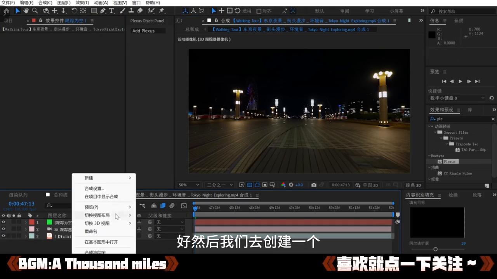Lock the 跟踪器 layer in the timeline
The height and width of the screenshot is (279, 497).
(19, 229)
